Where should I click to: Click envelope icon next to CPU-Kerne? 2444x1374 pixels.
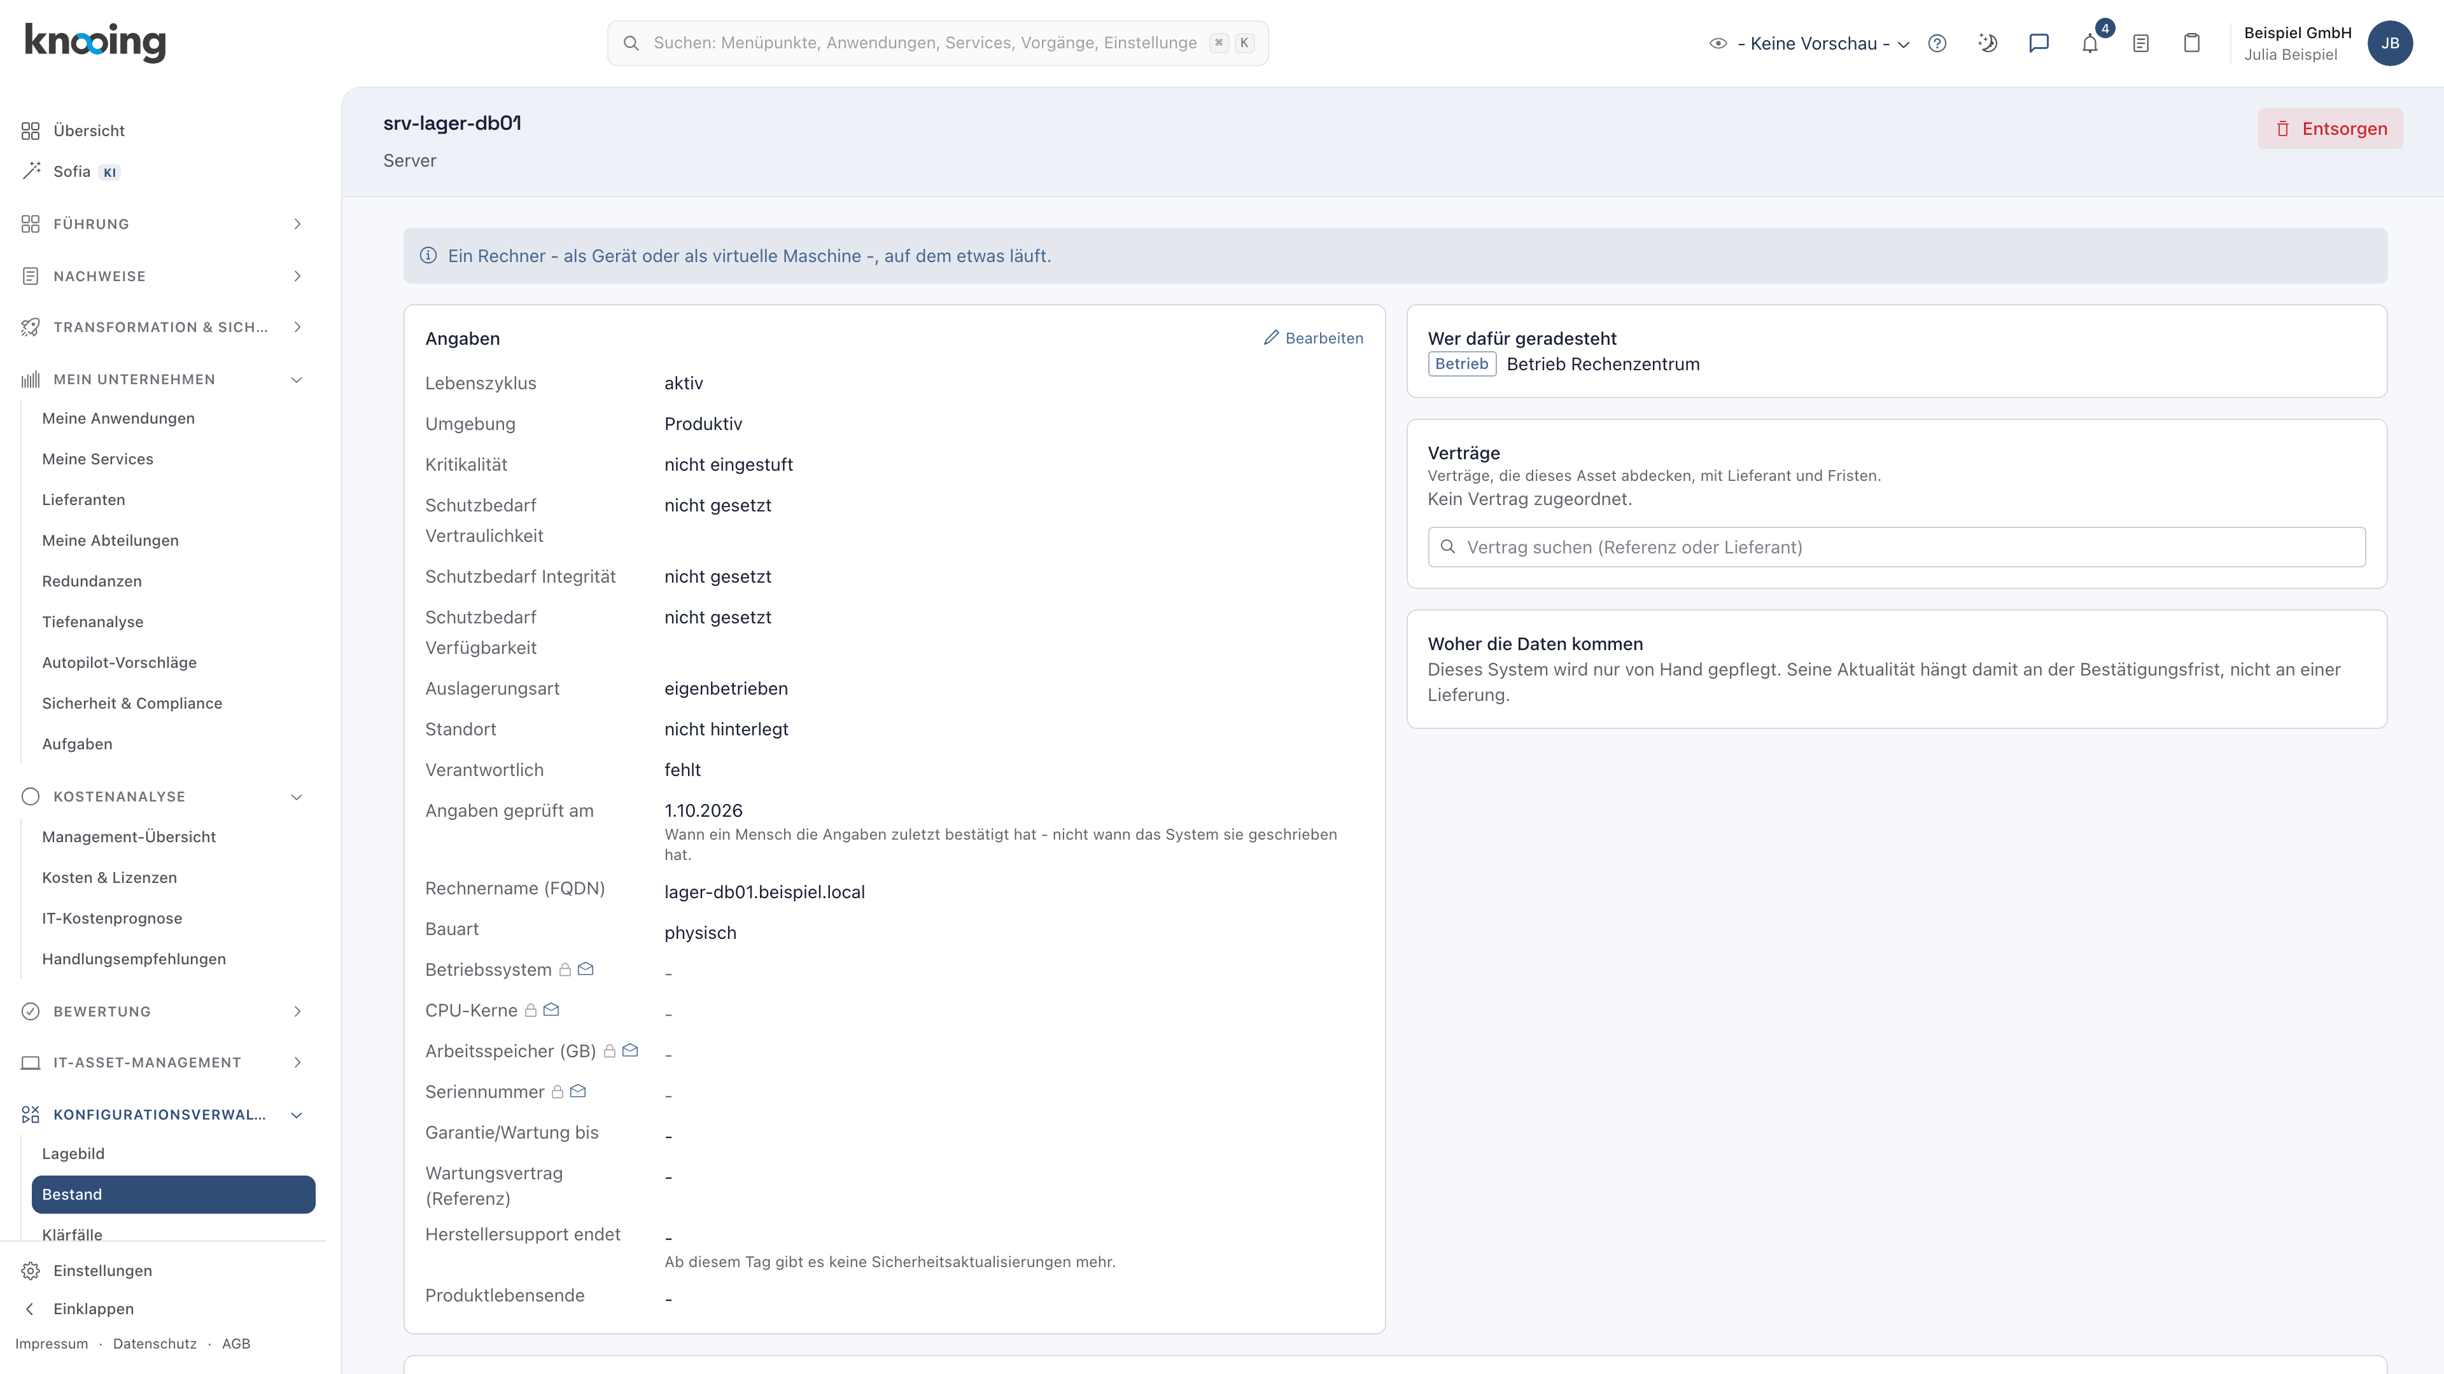click(551, 1010)
